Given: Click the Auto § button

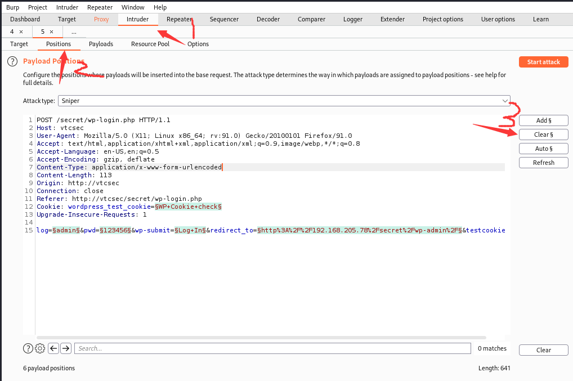Looking at the screenshot, I should point(543,149).
